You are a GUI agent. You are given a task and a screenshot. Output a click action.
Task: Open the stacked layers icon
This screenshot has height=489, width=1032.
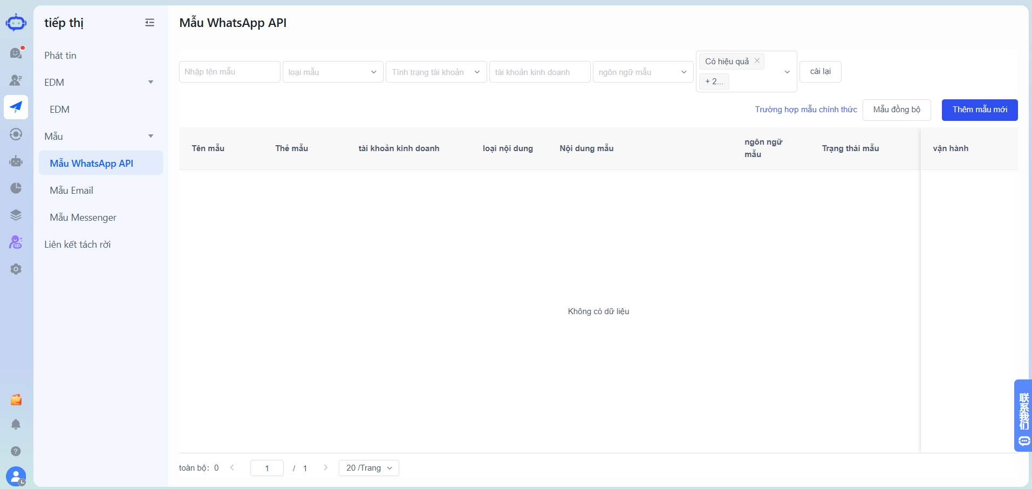click(16, 215)
